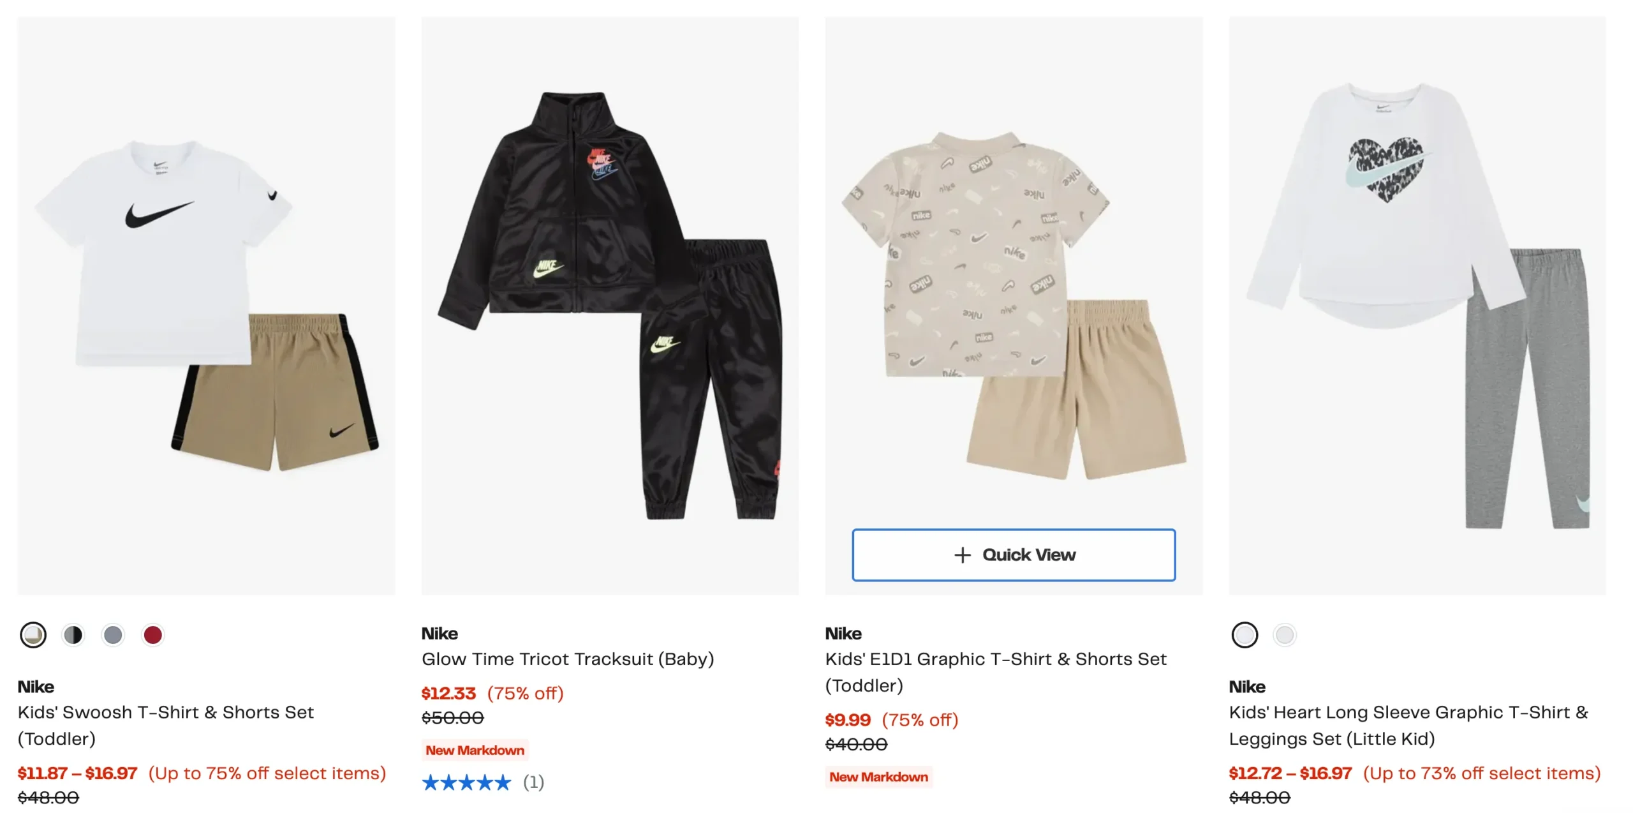Select the white swatch for Heart leggings set
This screenshot has height=813, width=1633.
coord(1245,635)
